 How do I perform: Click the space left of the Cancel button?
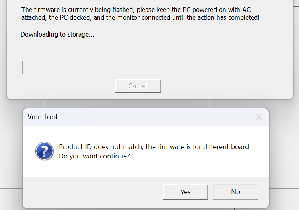[x=69, y=86]
